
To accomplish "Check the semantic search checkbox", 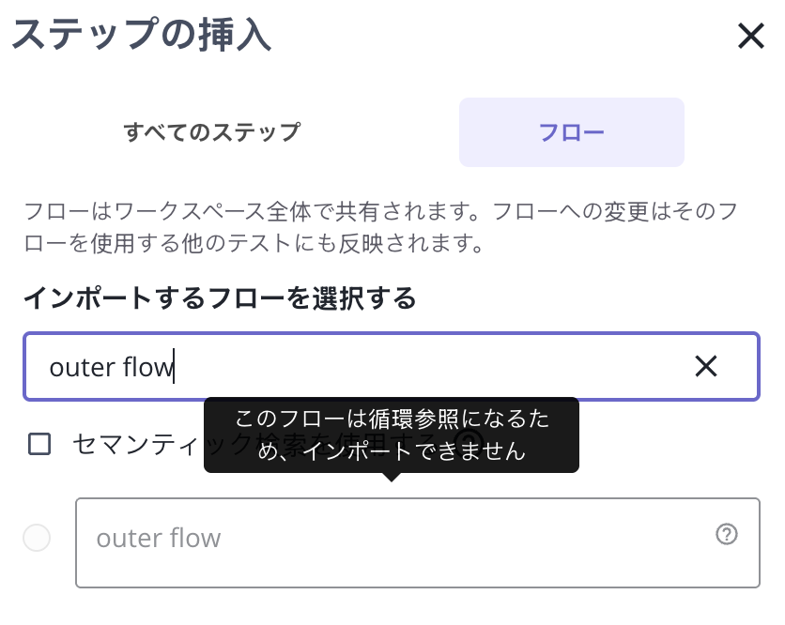I will 39,444.
